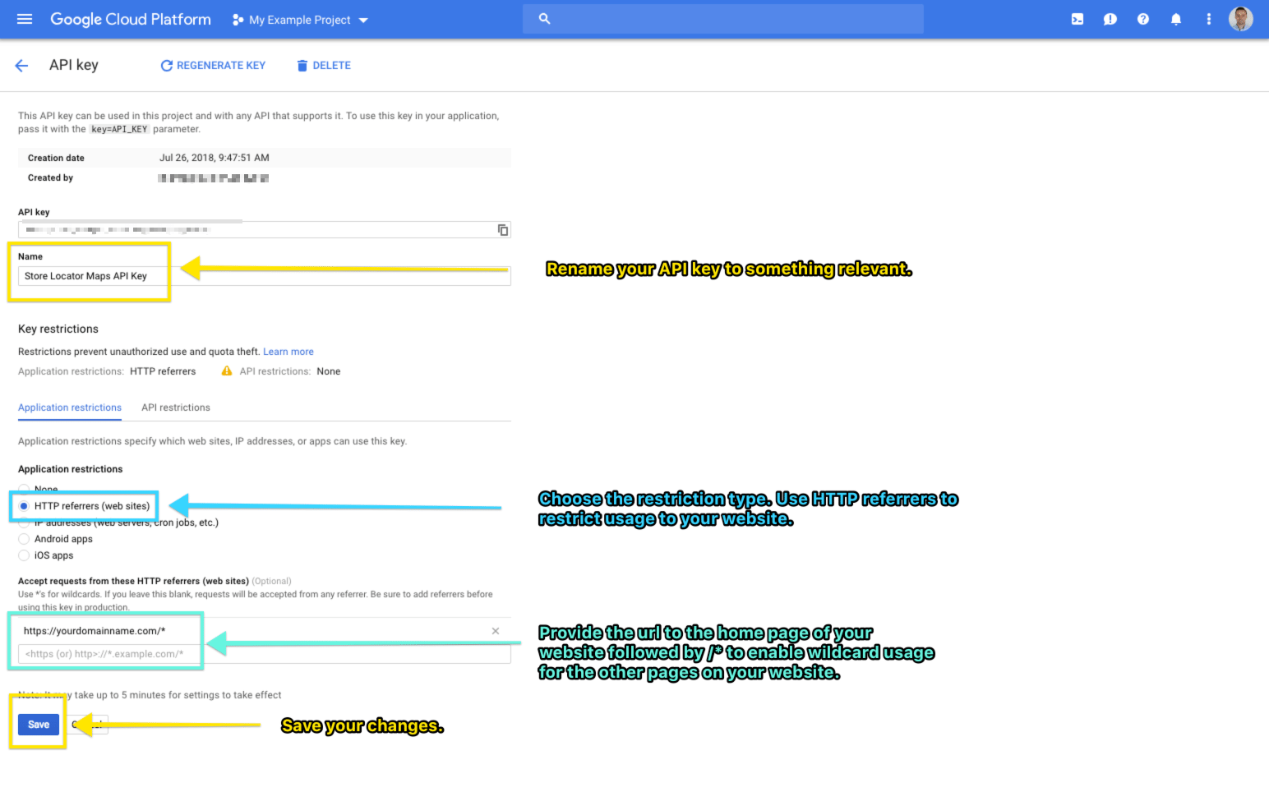Save the API key changes
The width and height of the screenshot is (1269, 792).
(38, 724)
